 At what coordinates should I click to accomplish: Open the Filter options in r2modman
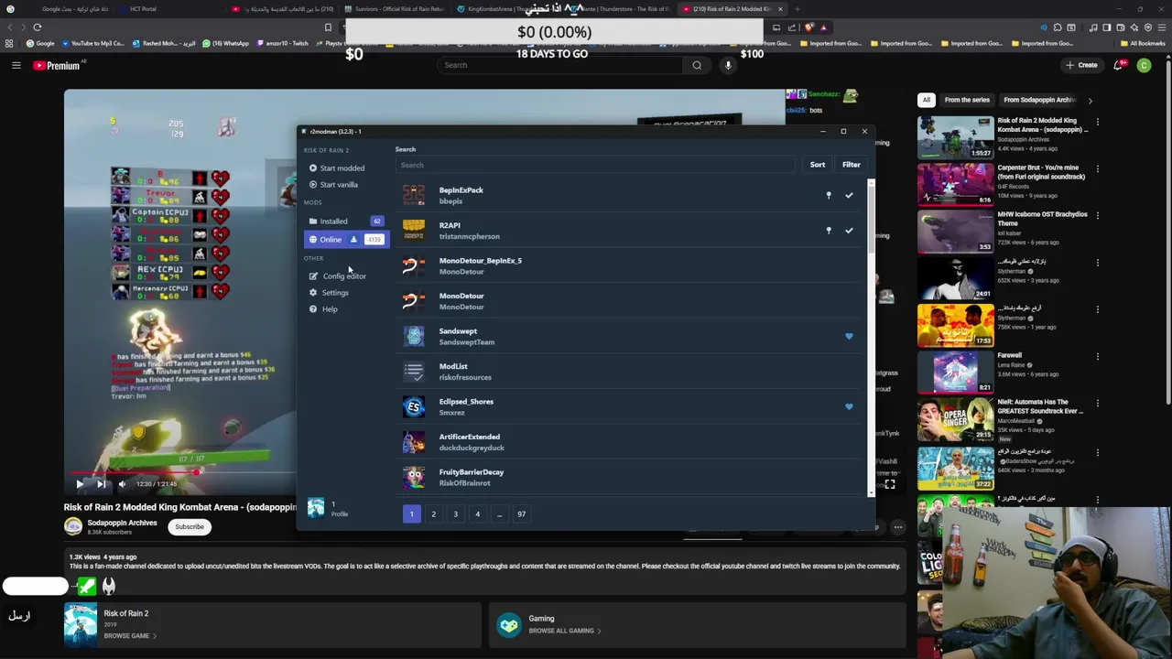852,165
